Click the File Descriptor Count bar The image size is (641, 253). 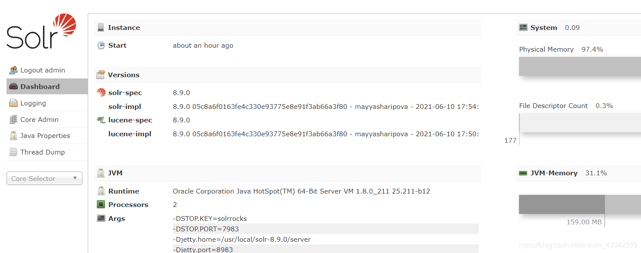(x=580, y=123)
